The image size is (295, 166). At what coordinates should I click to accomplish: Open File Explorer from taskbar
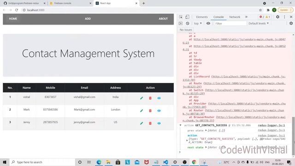click(x=108, y=162)
